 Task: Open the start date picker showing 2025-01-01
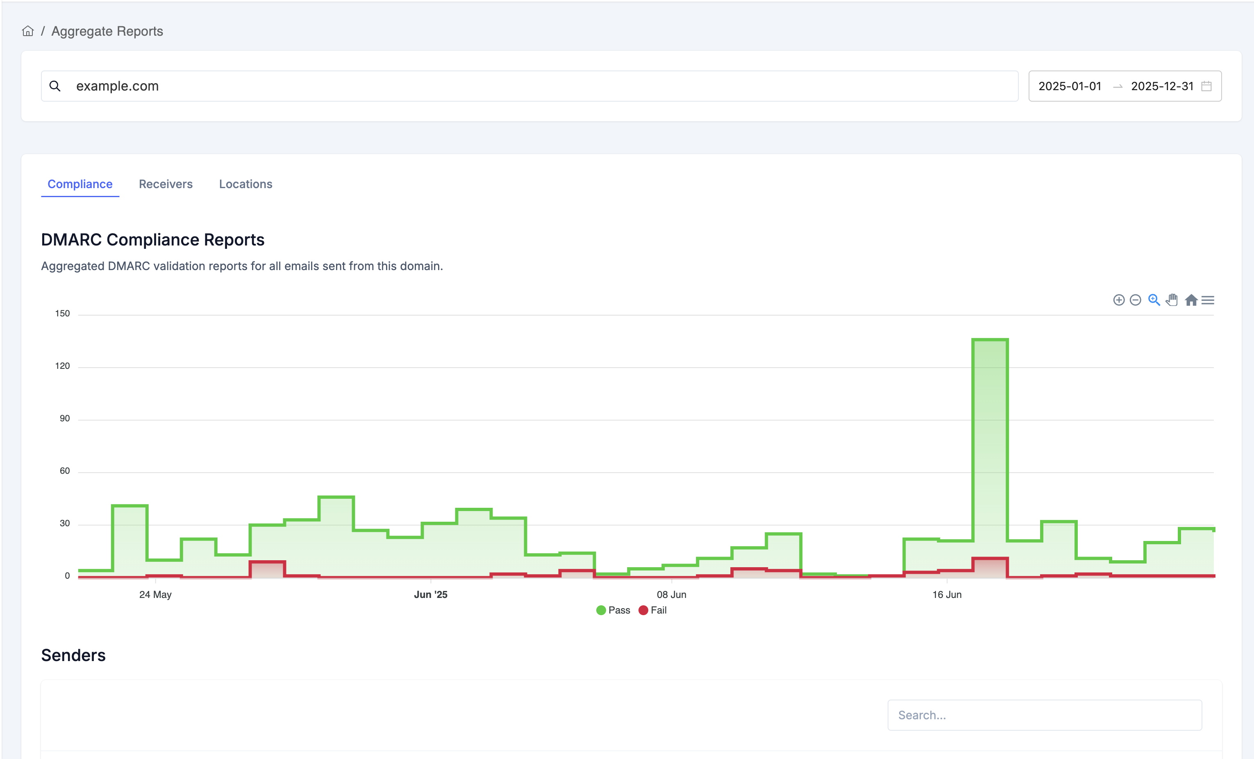1069,86
